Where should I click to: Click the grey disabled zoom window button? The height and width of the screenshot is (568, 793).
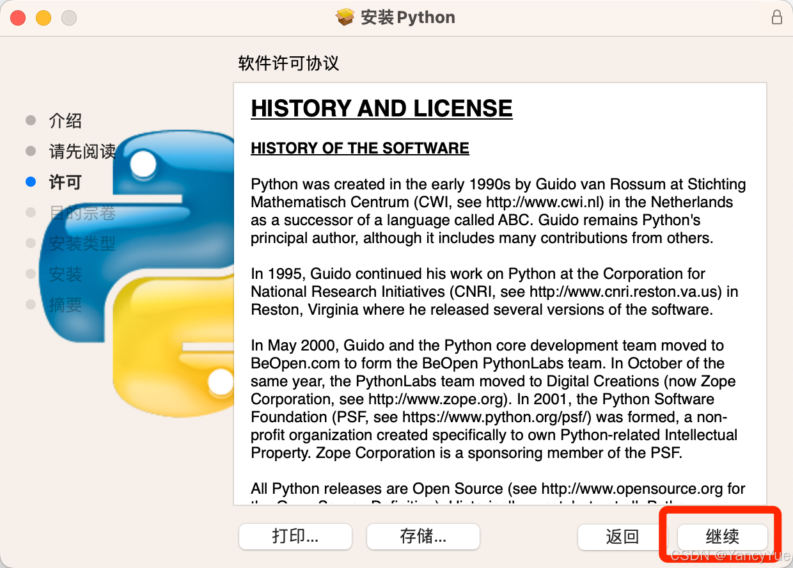pos(69,18)
